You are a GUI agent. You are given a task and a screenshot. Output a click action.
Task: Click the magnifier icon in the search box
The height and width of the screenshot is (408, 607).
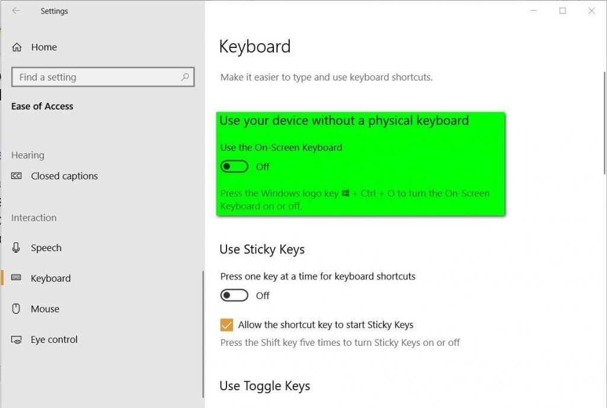tap(186, 77)
